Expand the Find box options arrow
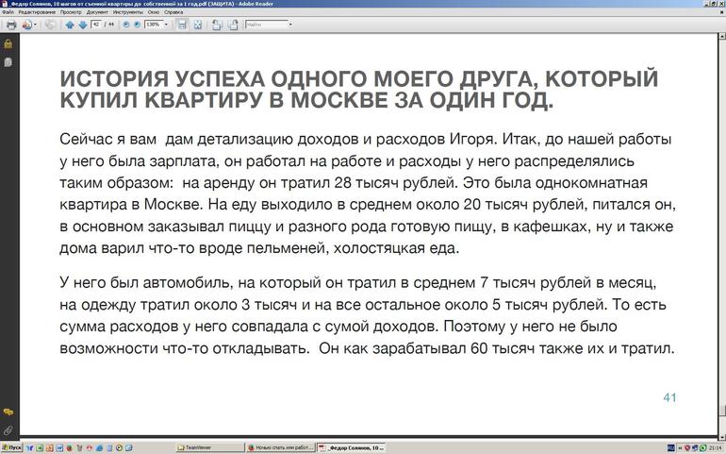726x454 pixels. pyautogui.click(x=290, y=25)
